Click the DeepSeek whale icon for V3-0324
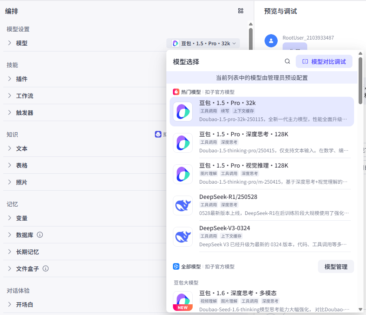Image resolution: width=366 pixels, height=315 pixels. coord(183,237)
